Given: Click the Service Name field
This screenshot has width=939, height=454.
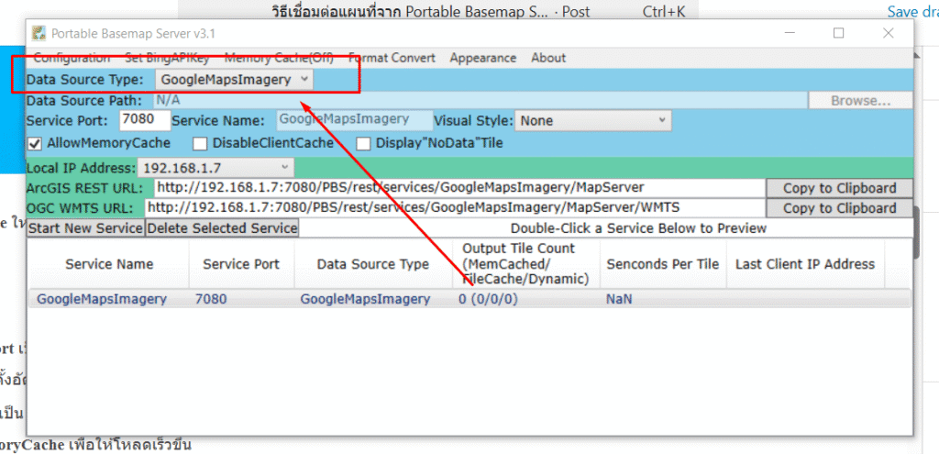Looking at the screenshot, I should pos(355,120).
